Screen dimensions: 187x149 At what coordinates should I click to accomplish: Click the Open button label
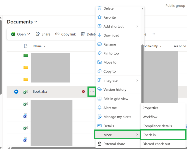tap(21, 34)
